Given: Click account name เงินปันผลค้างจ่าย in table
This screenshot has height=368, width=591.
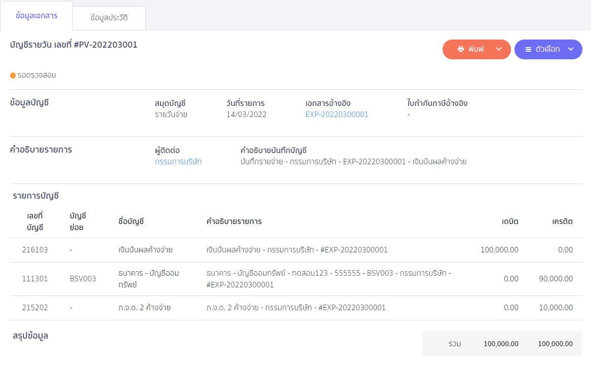Looking at the screenshot, I should [x=145, y=250].
